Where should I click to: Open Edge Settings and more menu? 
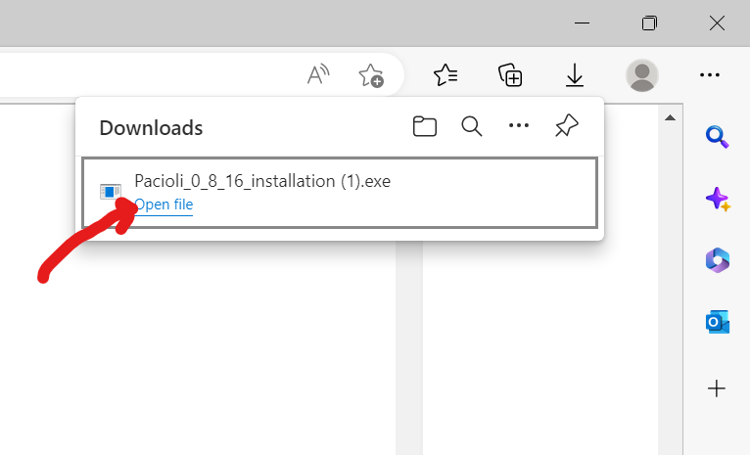(x=710, y=74)
